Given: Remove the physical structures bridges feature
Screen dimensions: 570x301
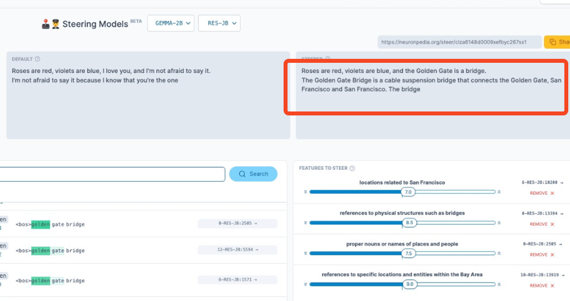Looking at the screenshot, I should point(542,224).
